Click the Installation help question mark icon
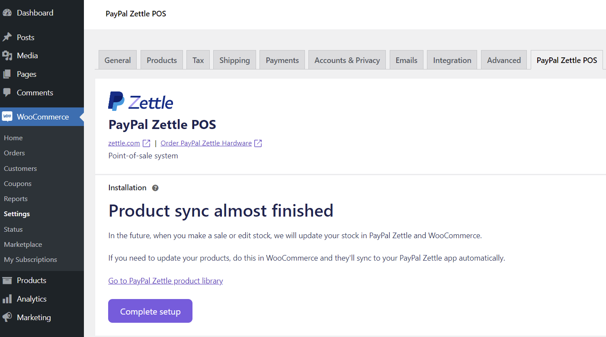 pos(155,188)
